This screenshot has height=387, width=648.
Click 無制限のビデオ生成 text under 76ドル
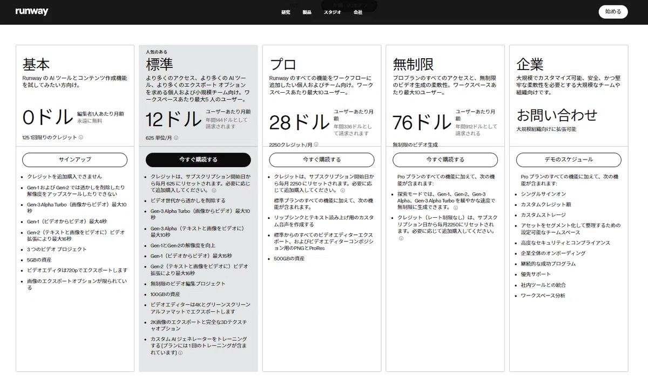click(x=415, y=144)
